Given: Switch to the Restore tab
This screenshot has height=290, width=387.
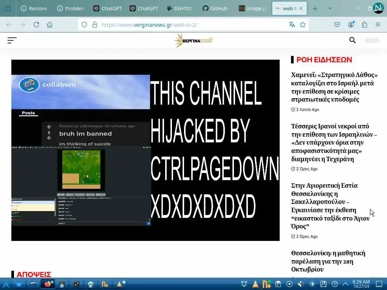Looking at the screenshot, I should (34, 8).
